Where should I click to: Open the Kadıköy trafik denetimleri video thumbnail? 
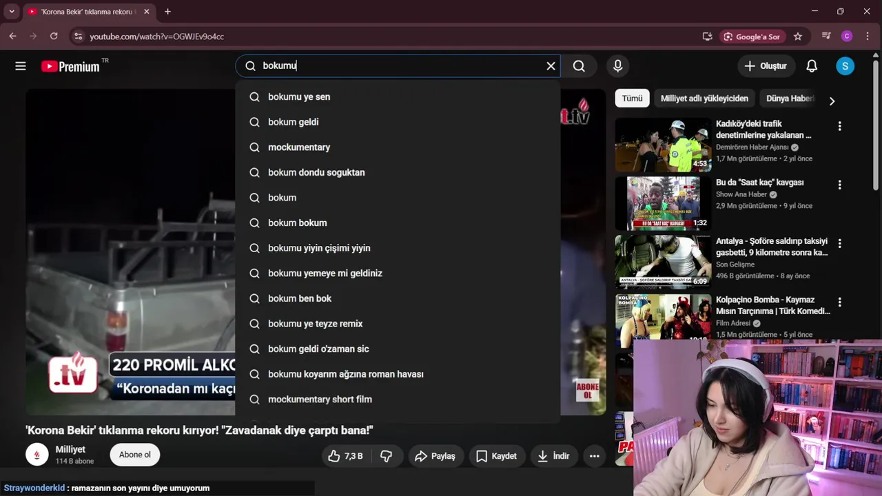click(x=663, y=145)
